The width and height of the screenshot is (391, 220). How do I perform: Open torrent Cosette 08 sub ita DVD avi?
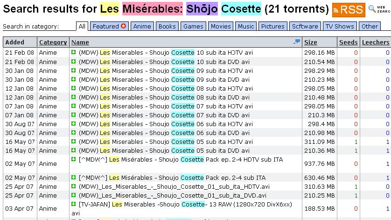pyautogui.click(x=164, y=97)
